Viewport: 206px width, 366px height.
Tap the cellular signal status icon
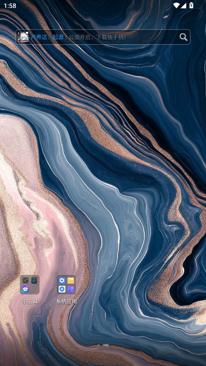pyautogui.click(x=183, y=6)
